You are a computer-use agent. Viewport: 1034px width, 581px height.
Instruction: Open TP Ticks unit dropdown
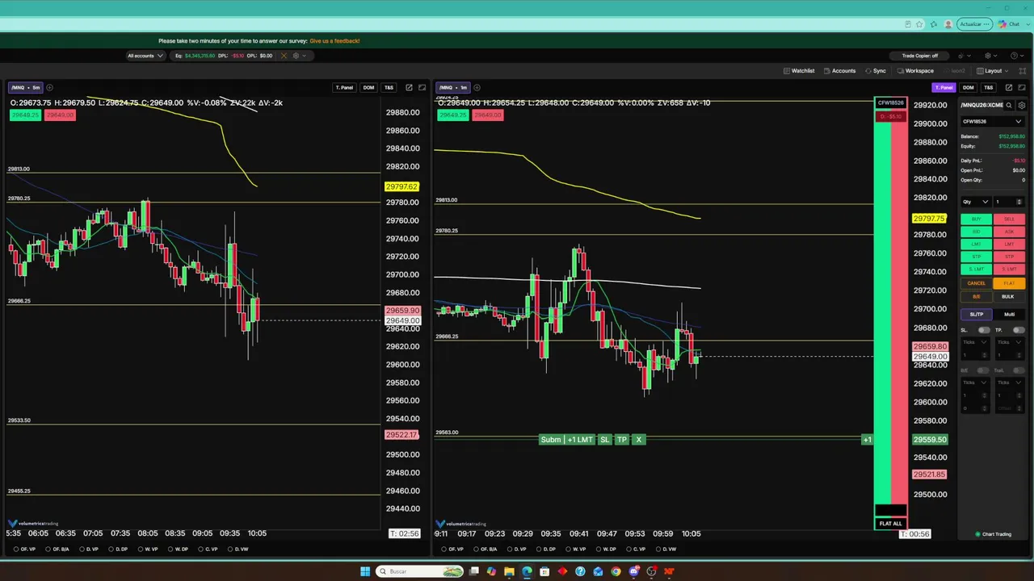point(1010,342)
